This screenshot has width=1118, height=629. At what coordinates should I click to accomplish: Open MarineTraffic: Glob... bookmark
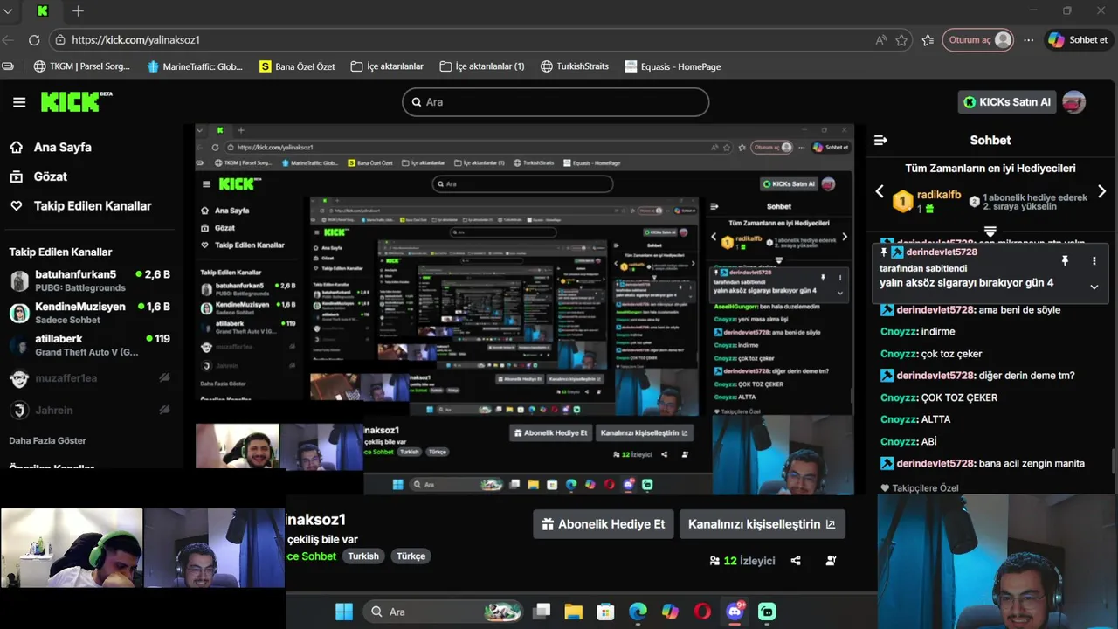pyautogui.click(x=195, y=66)
